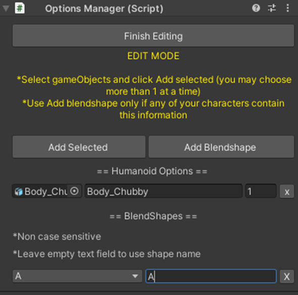Focus the blendshape name text field
The height and width of the screenshot is (295, 298).
pyautogui.click(x=211, y=276)
